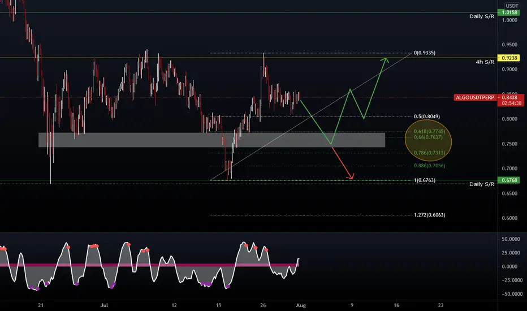Select the orange ellipse around Fibonacci levels
The image size is (527, 311).
(x=428, y=141)
